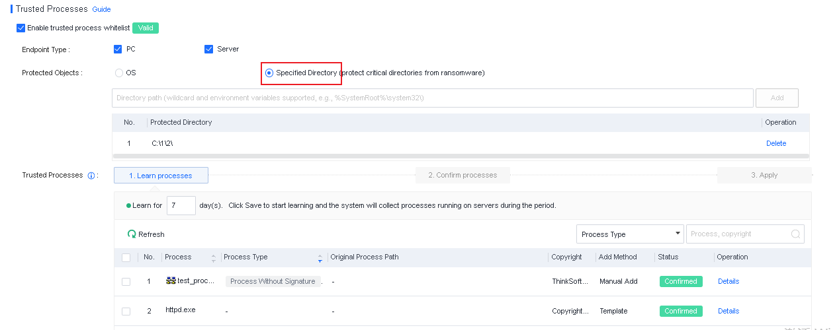The image size is (839, 330).
Task: Uncheck the PC endpoint type
Action: click(118, 49)
